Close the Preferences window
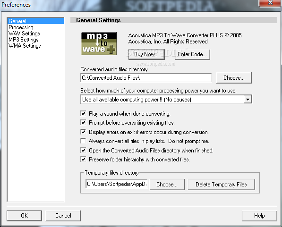Image resolution: width=282 pixels, height=227 pixels. point(270,3)
